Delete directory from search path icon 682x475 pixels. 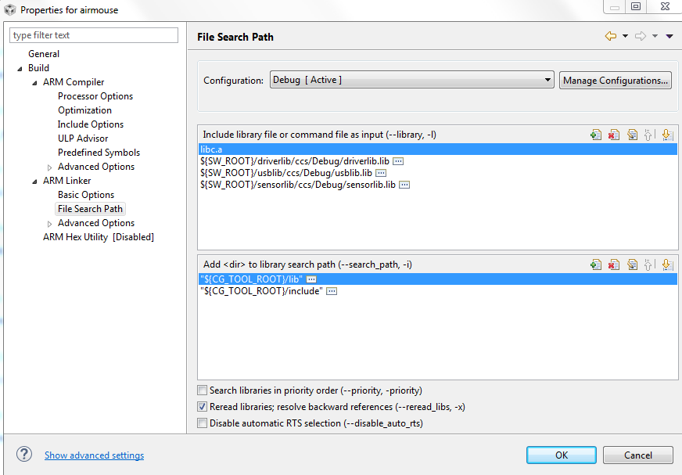(614, 264)
